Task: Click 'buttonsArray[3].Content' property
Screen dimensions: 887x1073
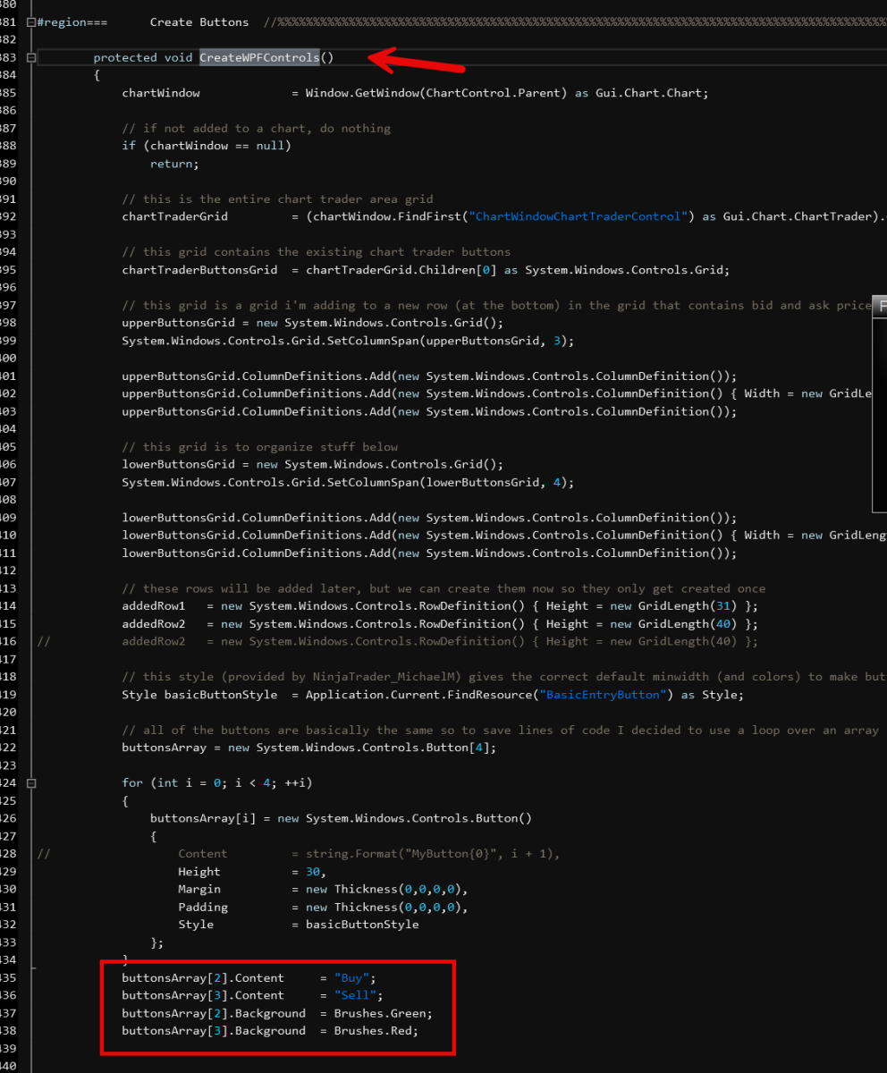Action: point(203,995)
